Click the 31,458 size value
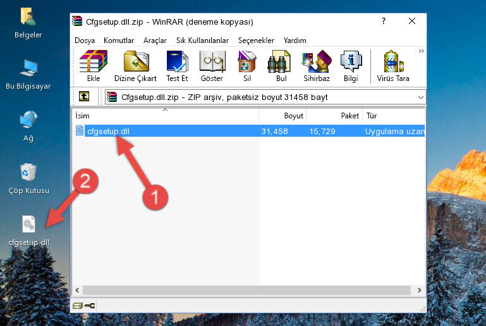The image size is (486, 326). (x=275, y=131)
